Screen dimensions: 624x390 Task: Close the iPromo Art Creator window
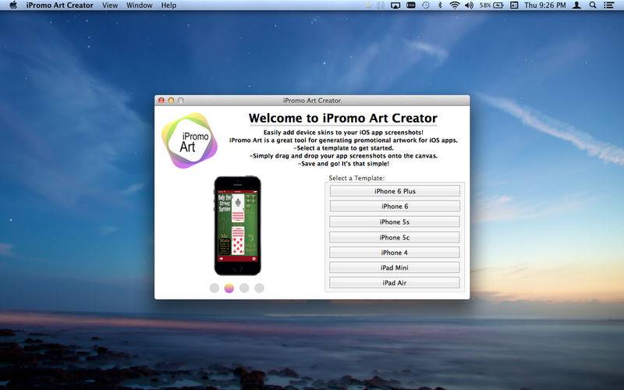tap(161, 101)
